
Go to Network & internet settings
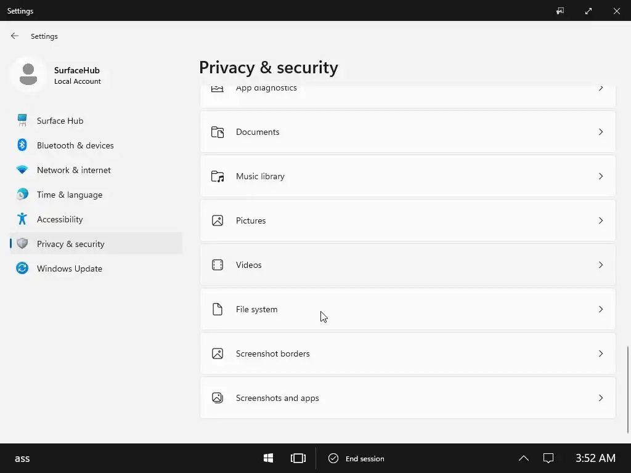click(96, 170)
